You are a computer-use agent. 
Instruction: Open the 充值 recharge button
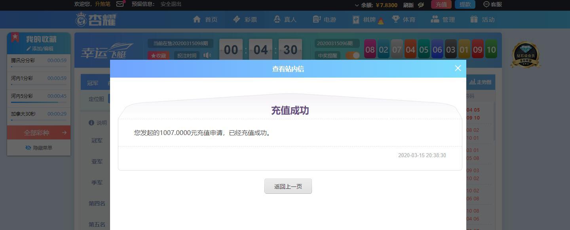[441, 4]
